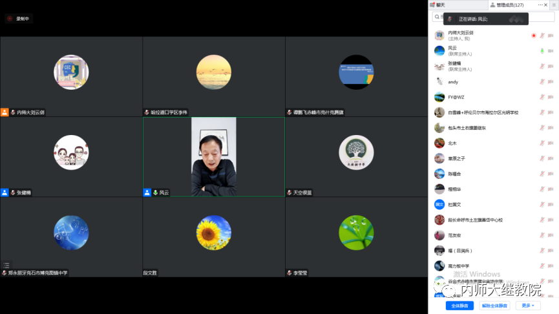Click the green microphone icon for 风云
559x314 pixels.
pyautogui.click(x=542, y=50)
